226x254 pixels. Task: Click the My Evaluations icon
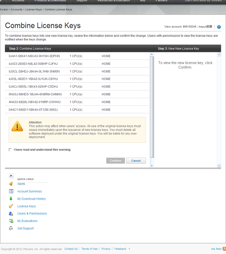pyautogui.click(x=11, y=221)
